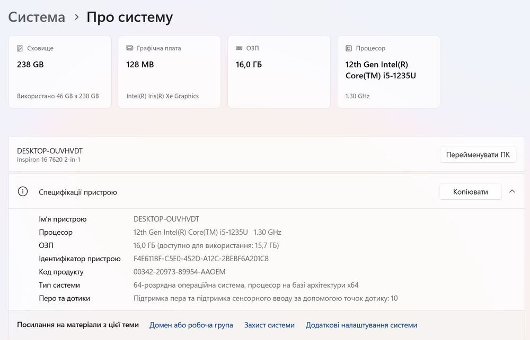This screenshot has height=340, width=530.
Task: Open Додаткові налаштування системи link
Action: (x=361, y=325)
